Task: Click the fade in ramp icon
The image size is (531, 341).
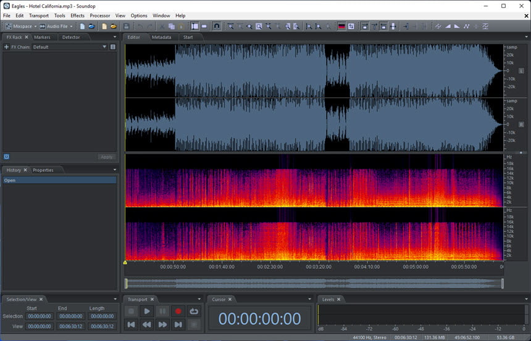Action: [x=448, y=26]
